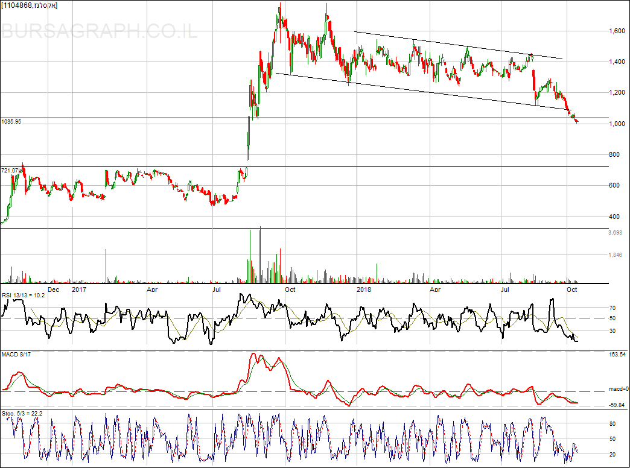The height and width of the screenshot is (468, 630).
Task: Click the 1035.95 support level label
Action: pos(11,121)
